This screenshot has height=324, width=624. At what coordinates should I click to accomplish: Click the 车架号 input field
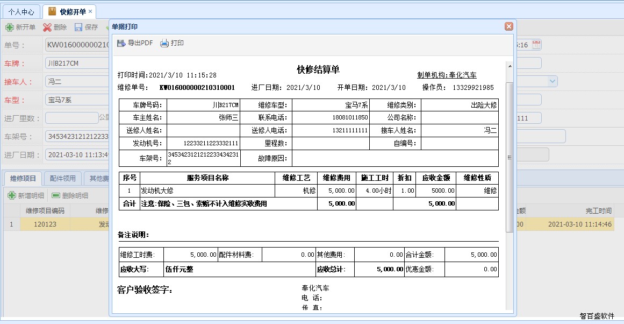coord(77,136)
